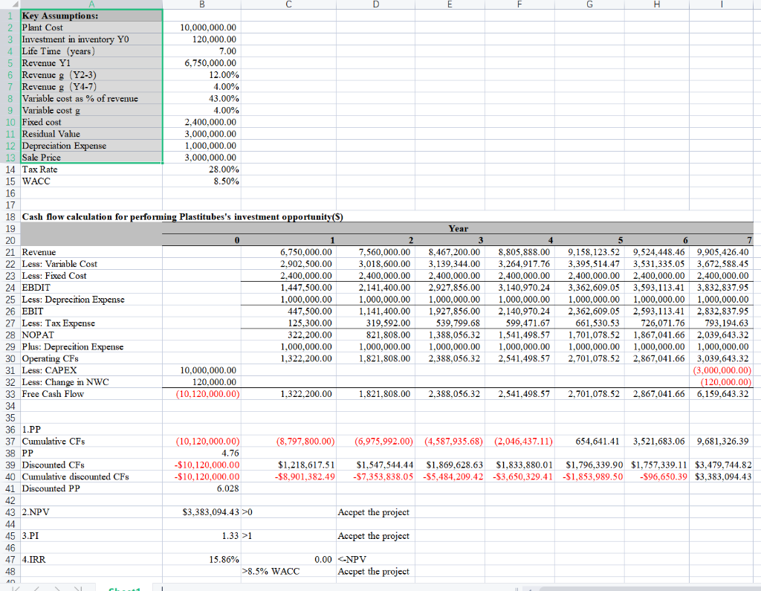
Task: Select column C header
Action: pos(288,4)
